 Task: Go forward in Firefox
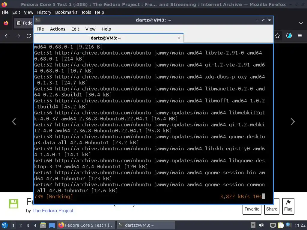coord(18,36)
